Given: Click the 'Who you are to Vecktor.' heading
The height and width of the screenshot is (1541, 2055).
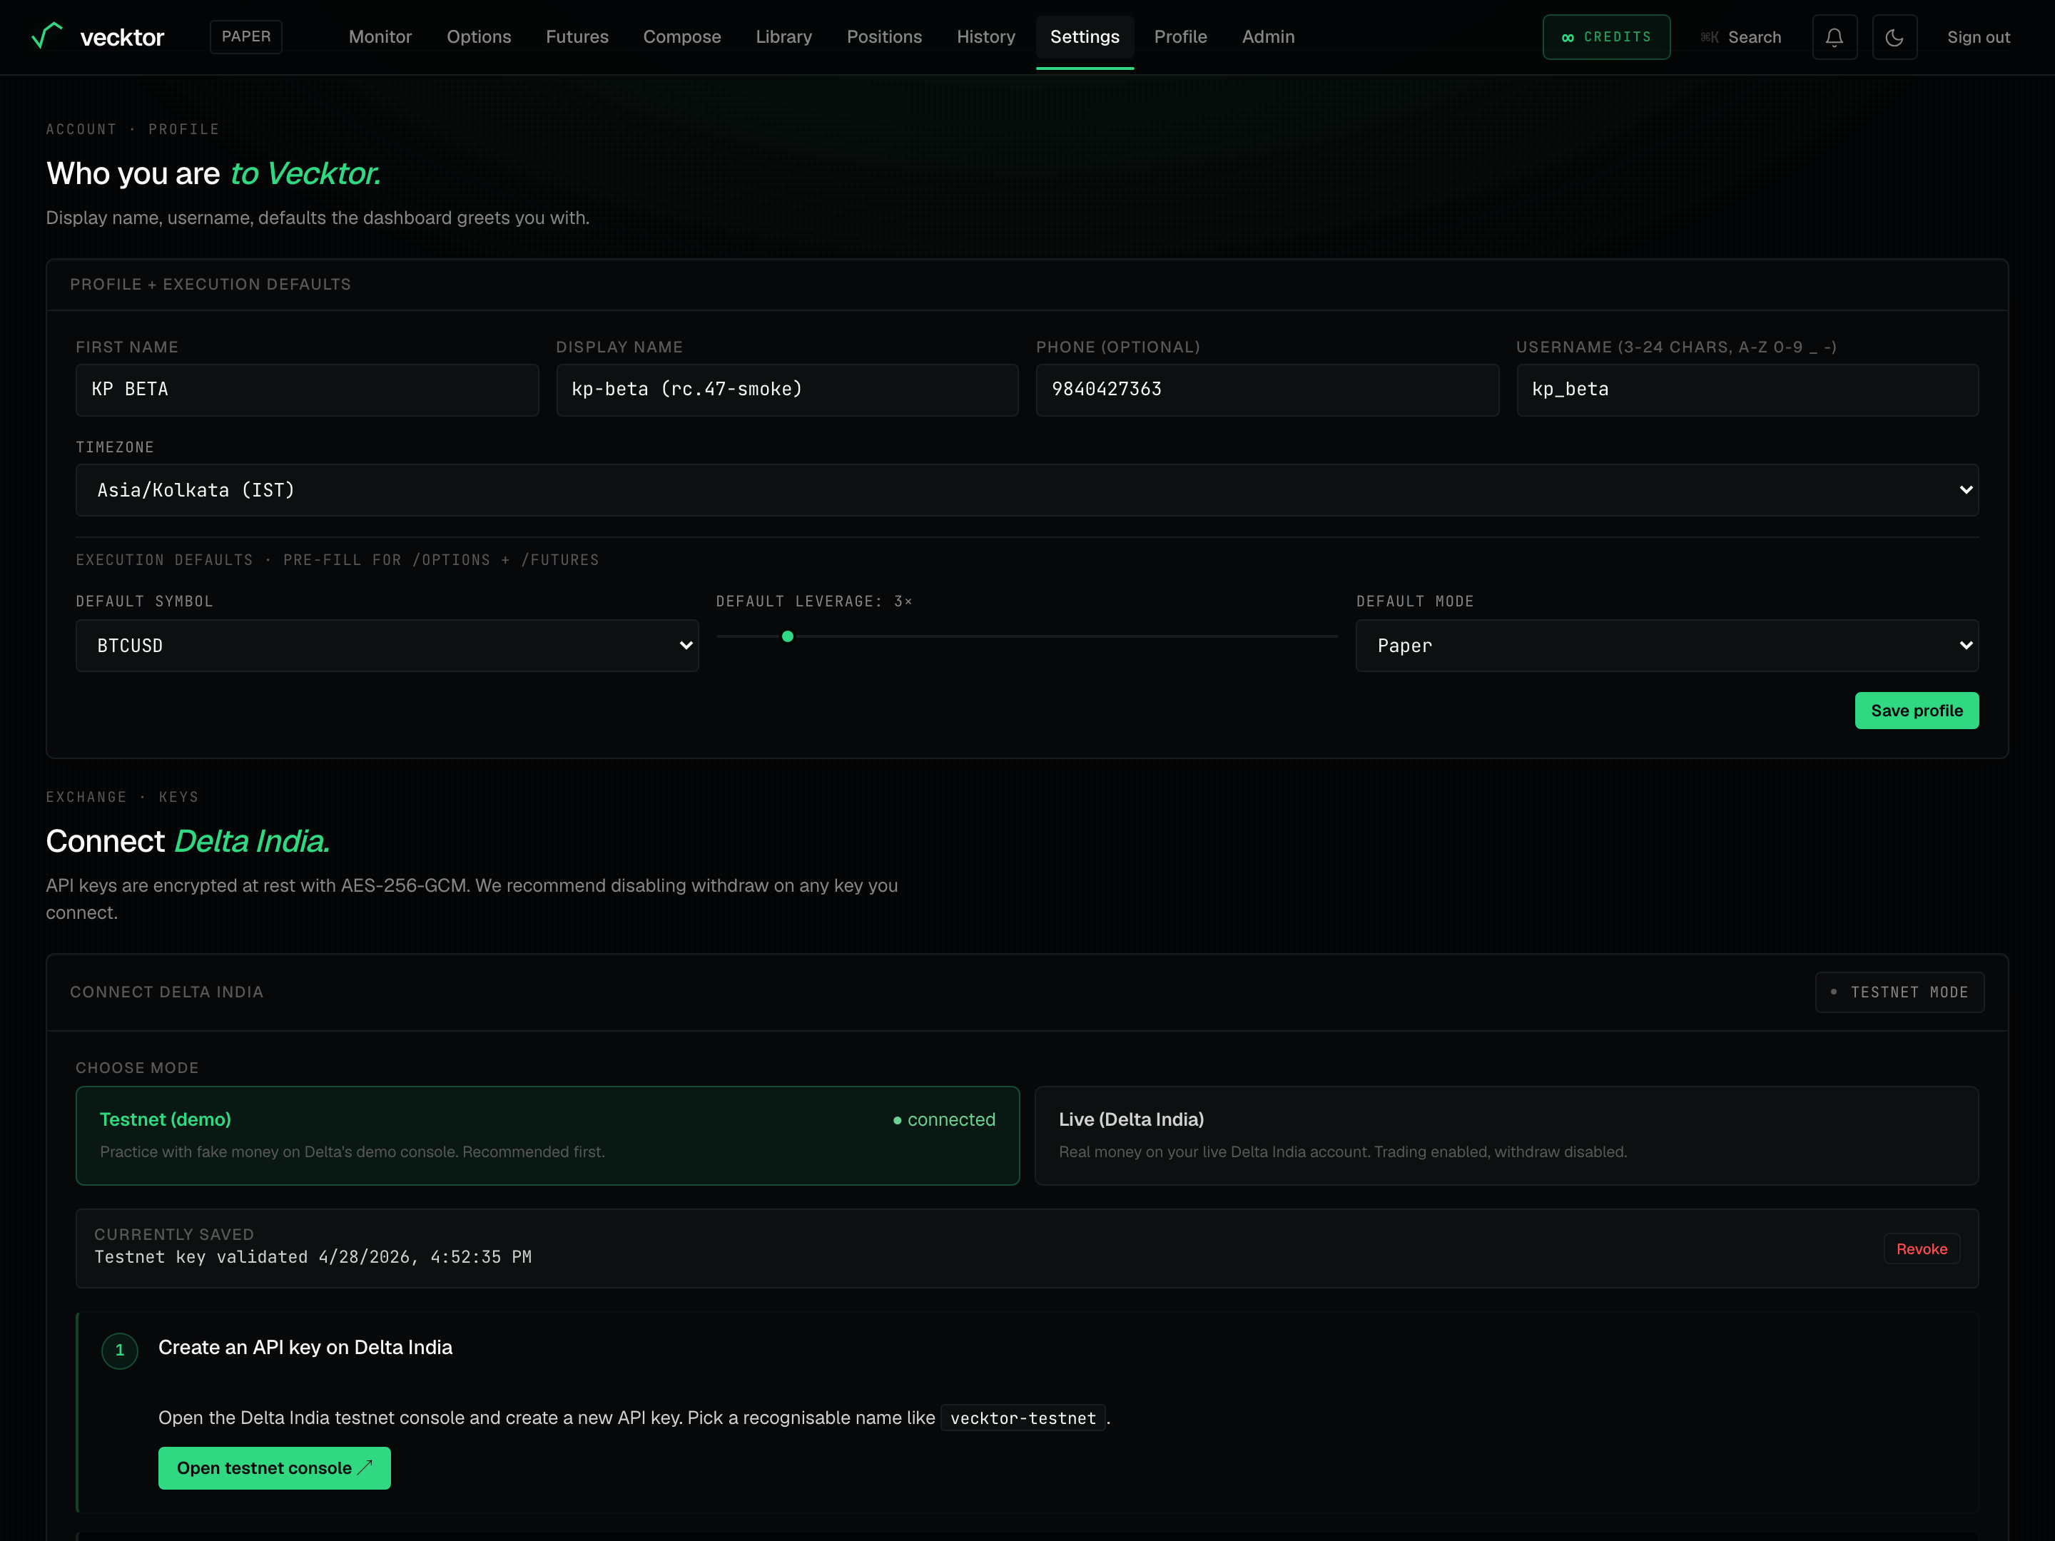Looking at the screenshot, I should [213, 173].
